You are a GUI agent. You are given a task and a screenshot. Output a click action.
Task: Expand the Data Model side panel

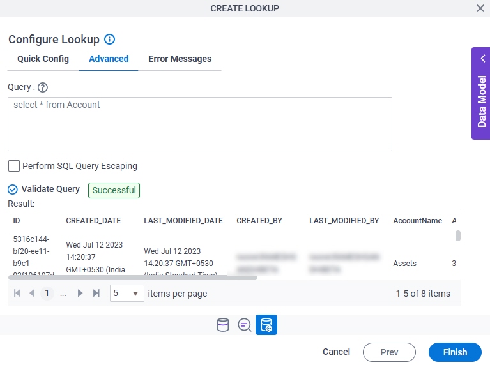[x=483, y=59]
